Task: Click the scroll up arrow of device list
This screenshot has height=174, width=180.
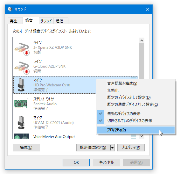Action: click(142, 40)
